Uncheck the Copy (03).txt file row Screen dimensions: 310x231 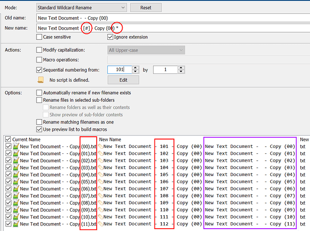(x=8, y=167)
